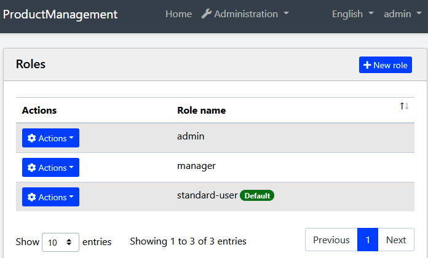
Task: Click the plus icon on New role
Action: [x=367, y=65]
